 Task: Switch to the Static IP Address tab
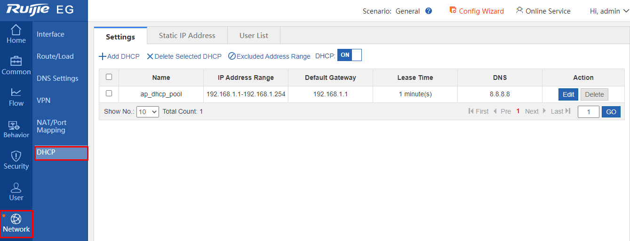point(187,35)
